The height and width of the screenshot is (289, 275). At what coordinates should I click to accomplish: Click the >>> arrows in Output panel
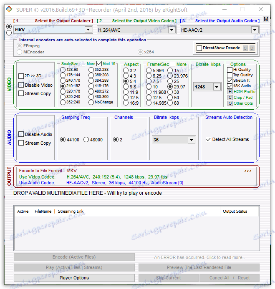coord(248,171)
